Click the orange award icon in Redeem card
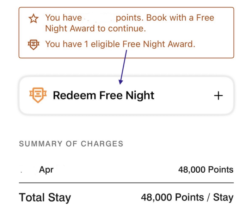This screenshot has width=252, height=211. (x=38, y=95)
